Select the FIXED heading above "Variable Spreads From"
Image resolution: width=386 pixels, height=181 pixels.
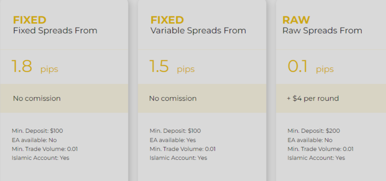point(167,20)
